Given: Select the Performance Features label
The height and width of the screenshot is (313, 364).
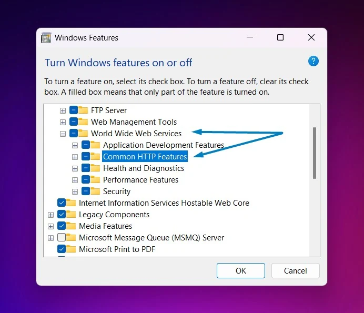Looking at the screenshot, I should [140, 180].
